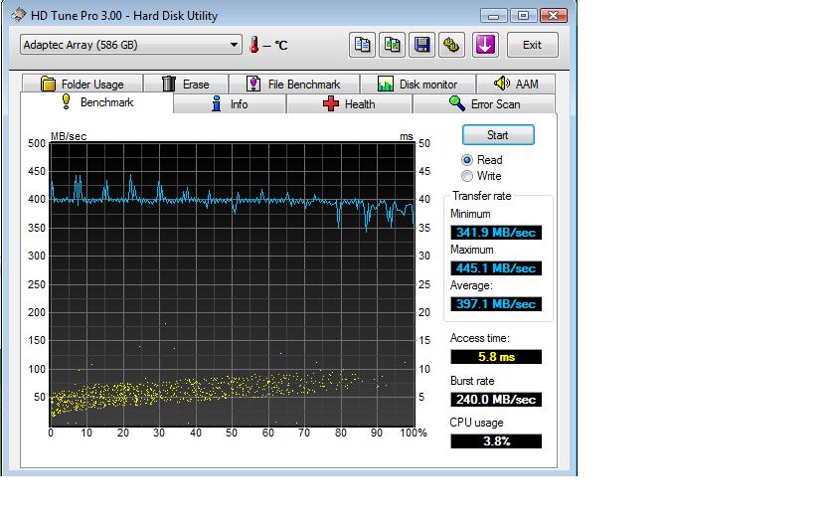Viewport: 835px width, 522px height.
Task: Click the Start benchmark button
Action: tap(498, 135)
